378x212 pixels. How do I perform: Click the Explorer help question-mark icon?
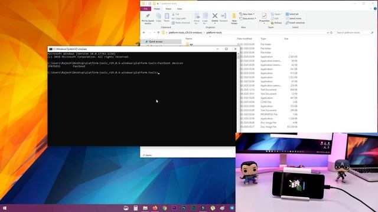(375, 9)
